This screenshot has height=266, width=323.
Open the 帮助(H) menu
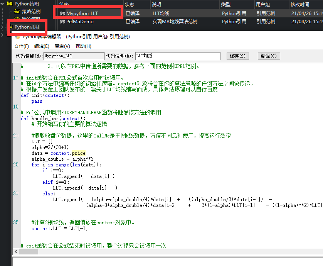tap(83, 46)
